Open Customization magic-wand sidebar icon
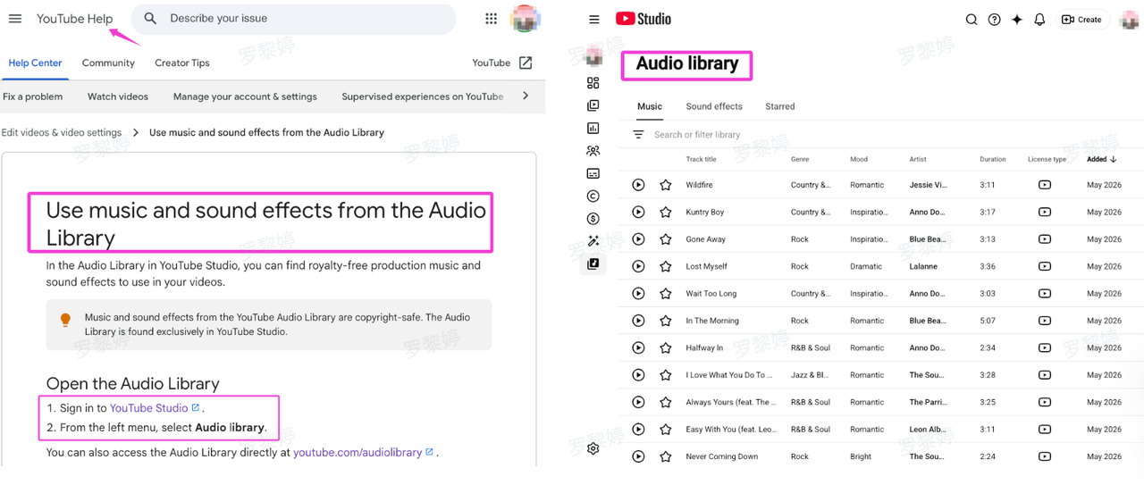This screenshot has height=485, width=1144. point(593,241)
